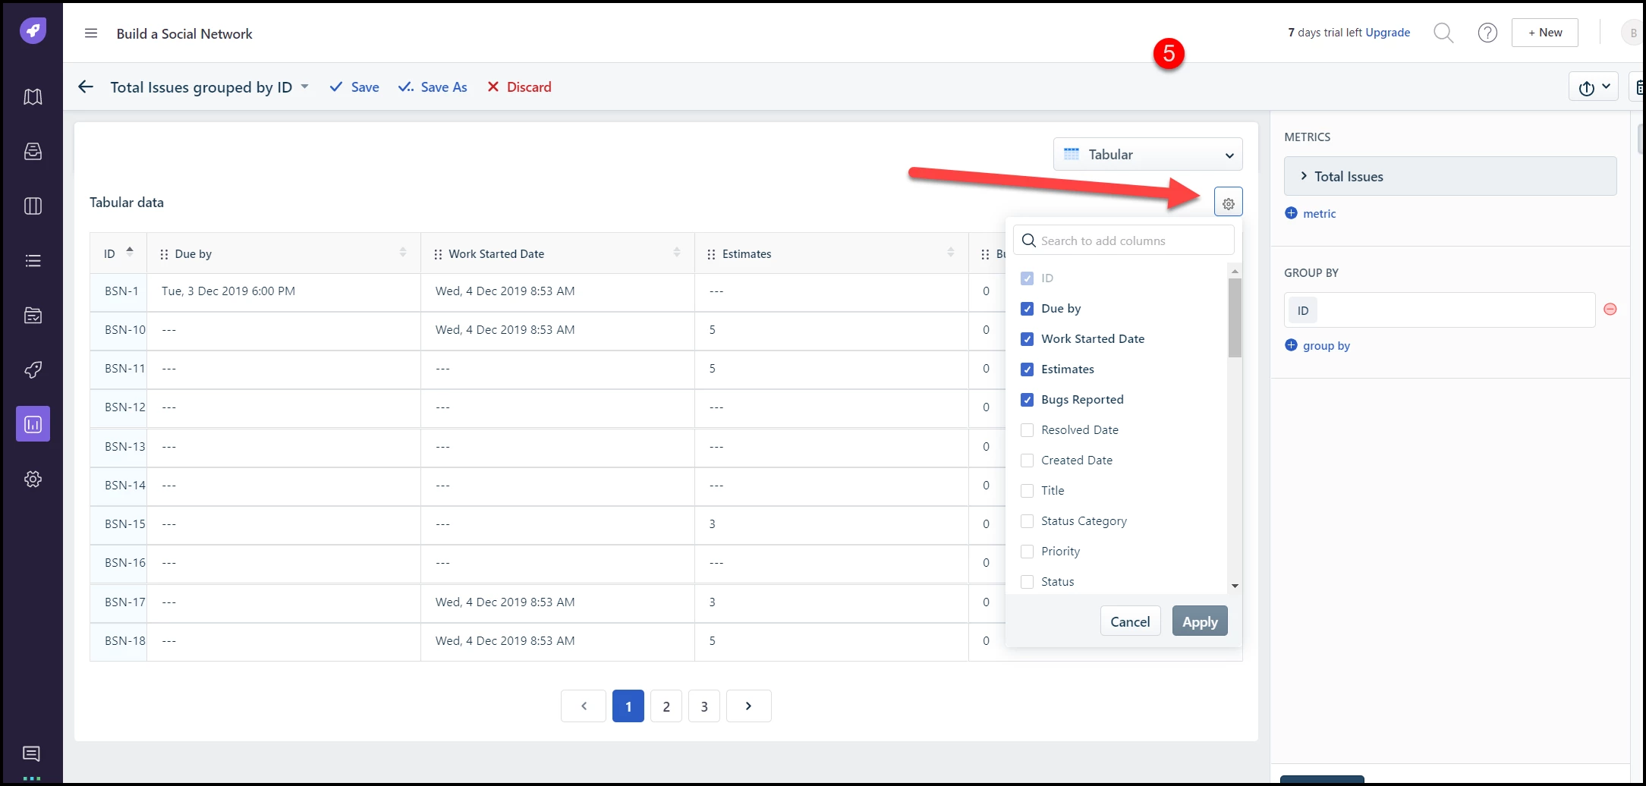The image size is (1646, 786).
Task: Cancel the column selection
Action: coord(1130,621)
